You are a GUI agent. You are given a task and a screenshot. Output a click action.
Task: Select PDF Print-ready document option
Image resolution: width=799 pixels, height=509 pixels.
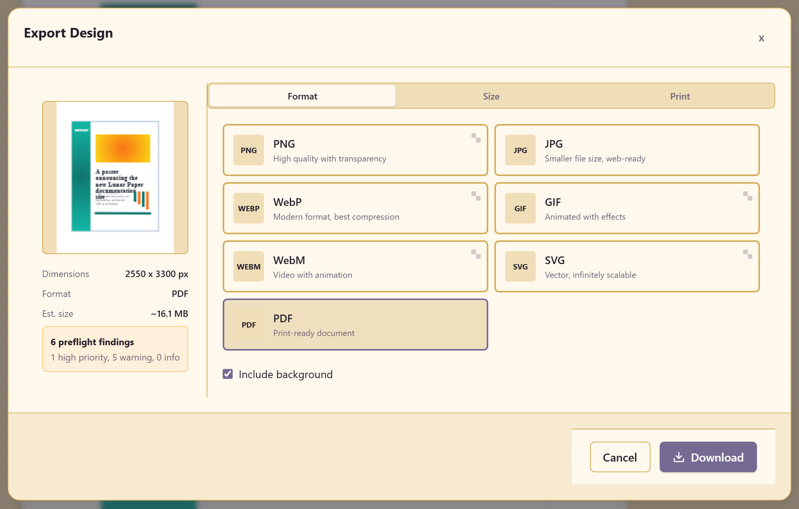(x=355, y=325)
